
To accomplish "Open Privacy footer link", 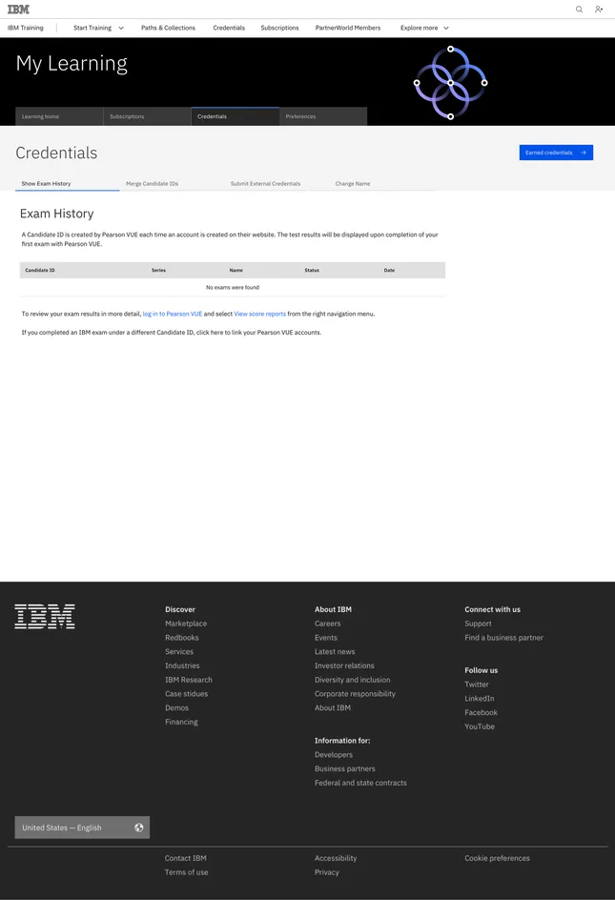I will (327, 872).
